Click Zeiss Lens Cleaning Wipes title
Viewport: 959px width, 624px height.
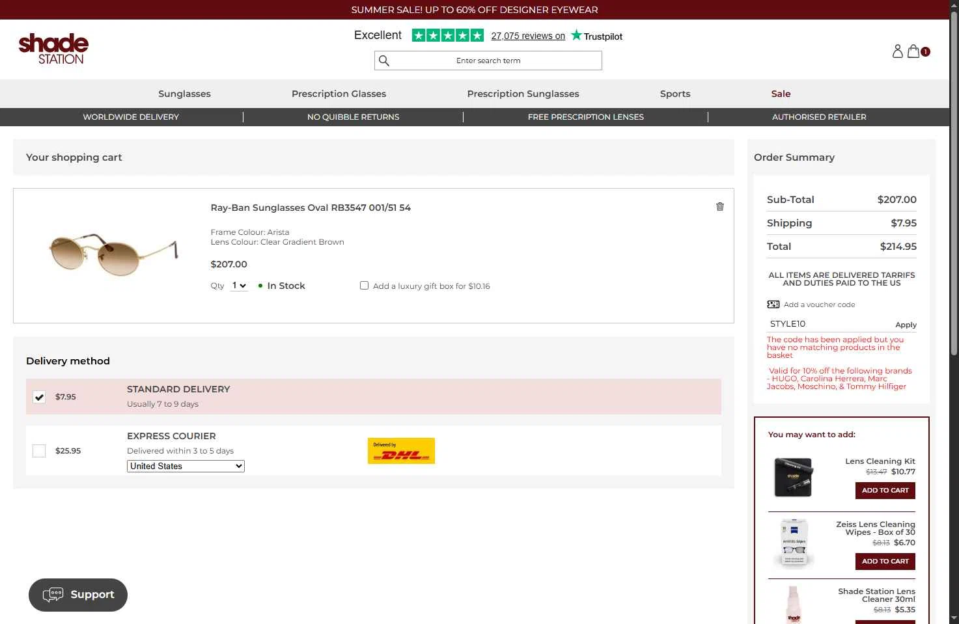click(x=876, y=528)
